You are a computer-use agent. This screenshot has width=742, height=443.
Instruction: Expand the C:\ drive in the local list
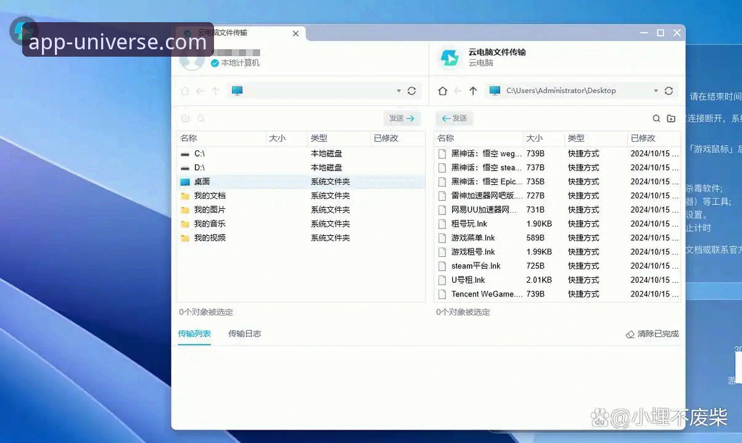pyautogui.click(x=199, y=153)
